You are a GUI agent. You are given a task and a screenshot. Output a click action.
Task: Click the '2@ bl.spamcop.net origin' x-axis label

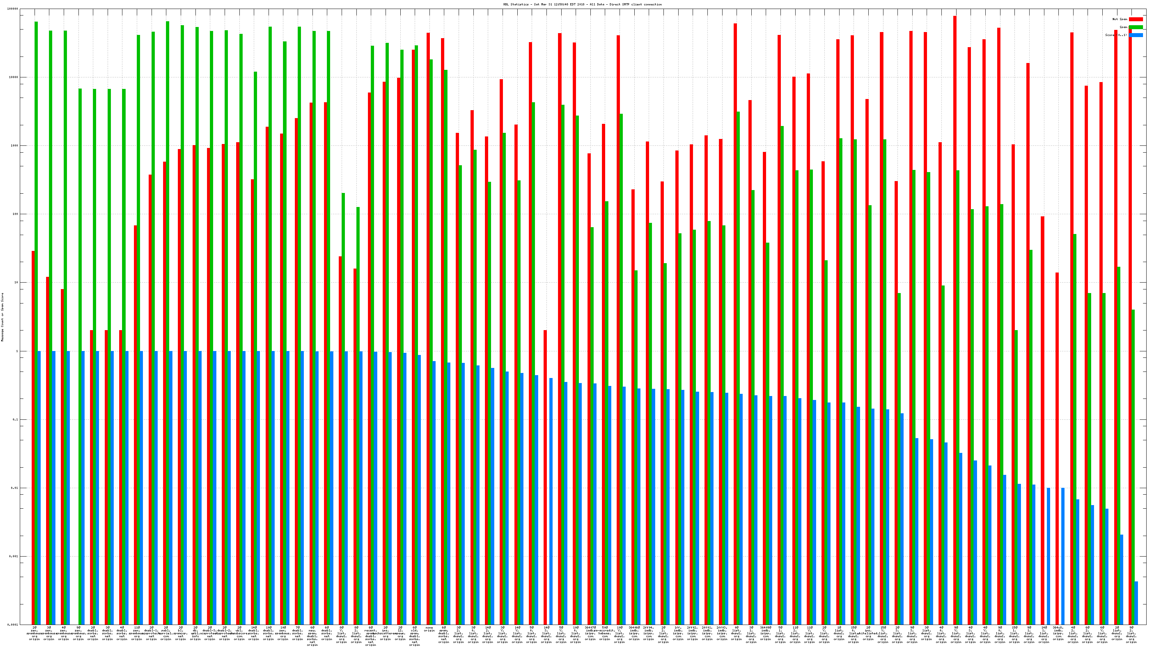pyautogui.click(x=181, y=633)
